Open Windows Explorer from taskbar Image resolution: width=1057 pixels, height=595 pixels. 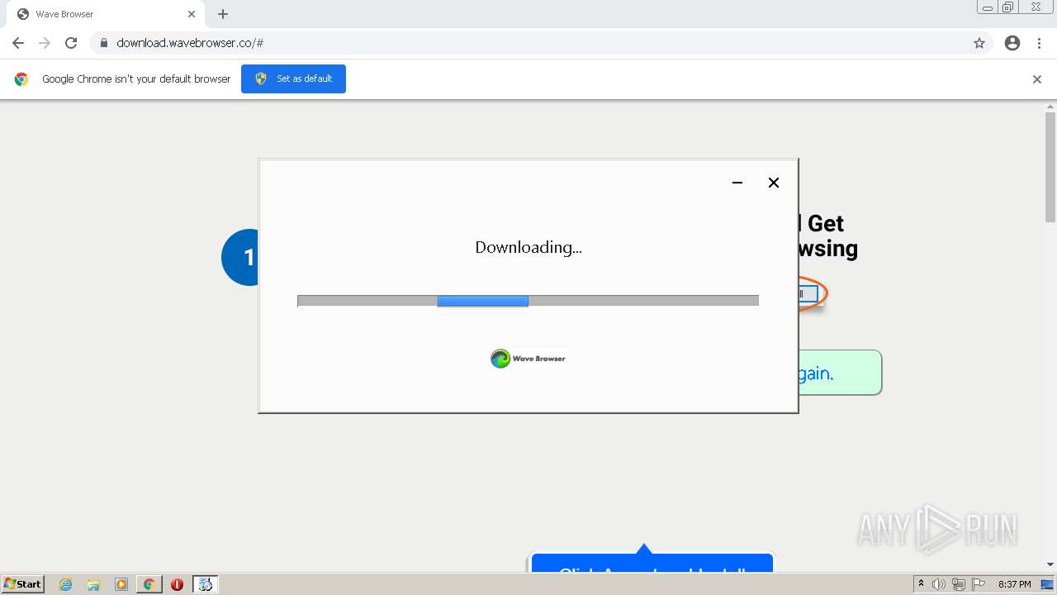(x=93, y=584)
